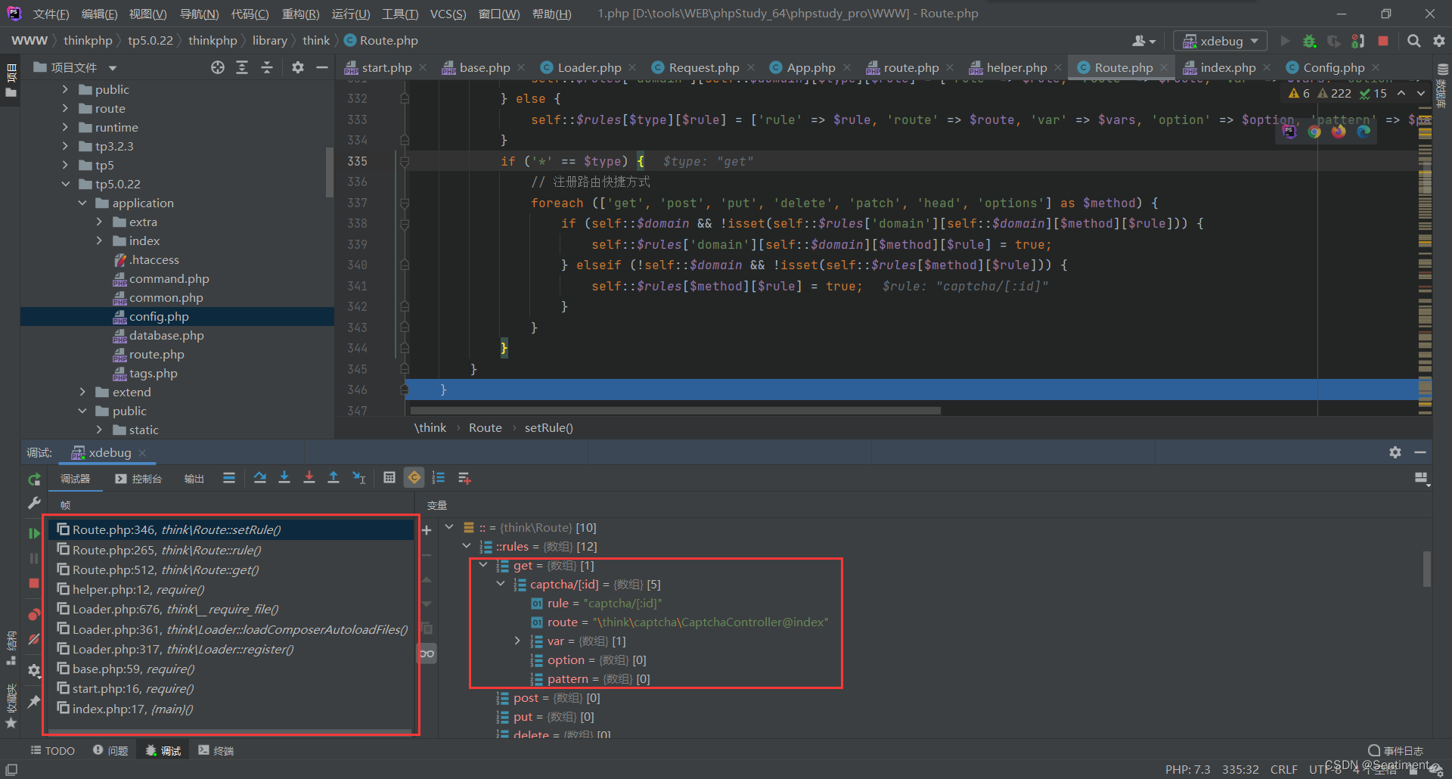
Task: Open the 运行(U) menu
Action: [351, 14]
